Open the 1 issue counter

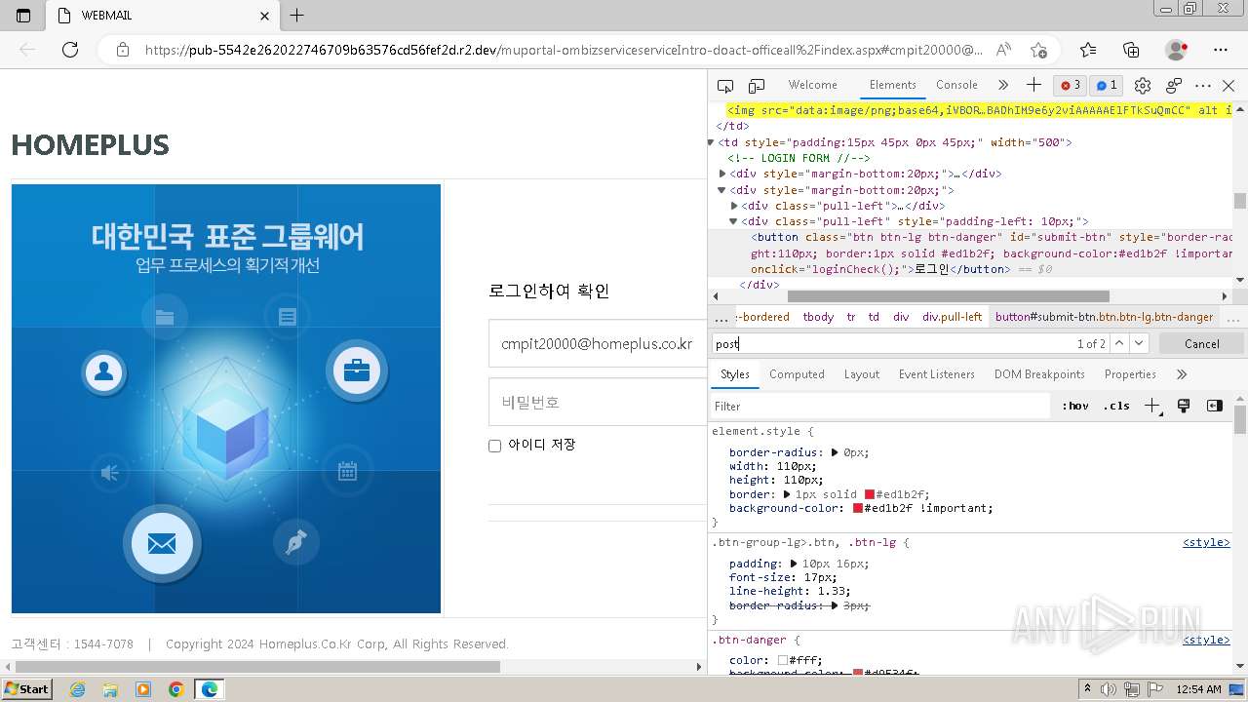pos(1106,85)
